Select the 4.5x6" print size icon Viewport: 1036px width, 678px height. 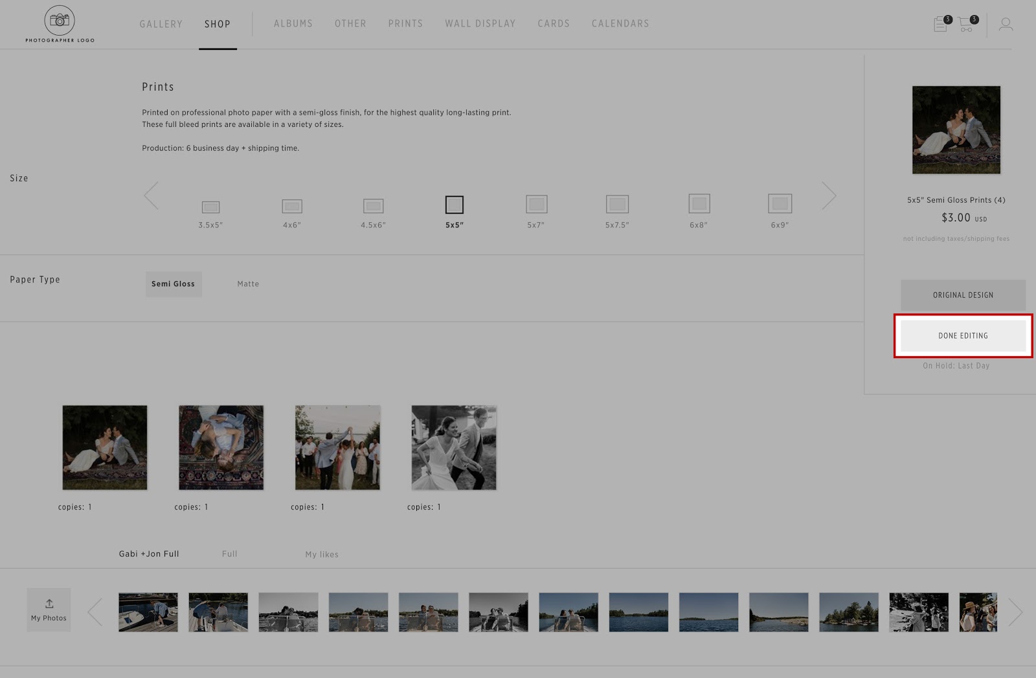[x=373, y=206]
